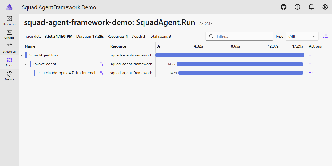This screenshot has width=332, height=166.
Task: Open the view options filter icon
Action: (325, 36)
